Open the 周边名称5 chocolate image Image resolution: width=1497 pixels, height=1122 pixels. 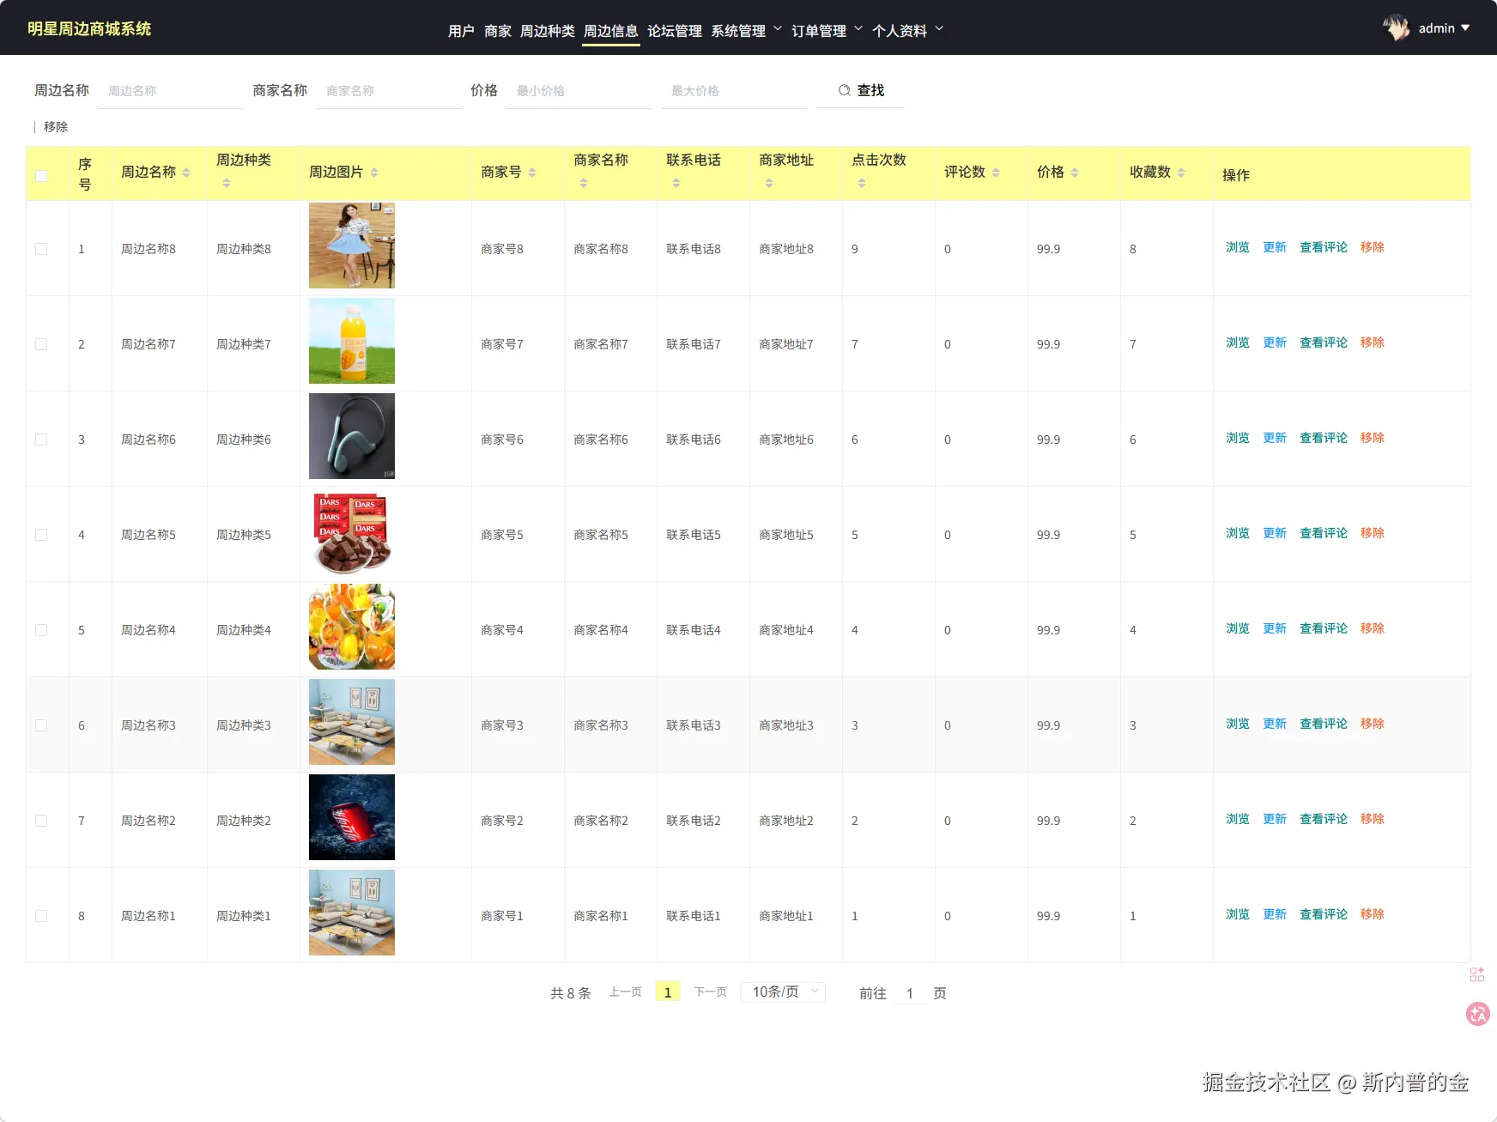coord(352,531)
